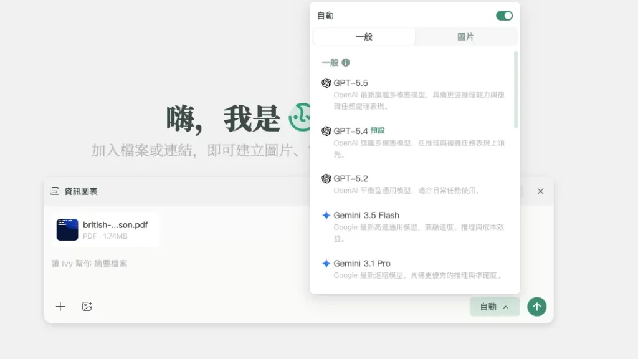Viewport: 638px width, 359px height.
Task: Click the OpenAI logo next to GPT-5.2
Action: [x=326, y=179]
